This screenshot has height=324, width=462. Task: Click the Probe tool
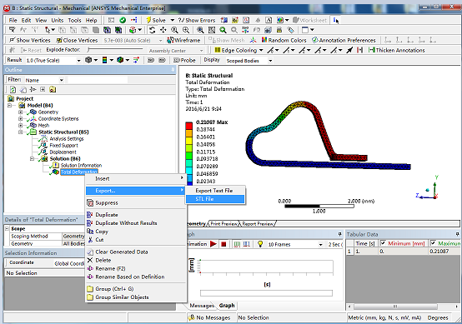[x=184, y=60]
